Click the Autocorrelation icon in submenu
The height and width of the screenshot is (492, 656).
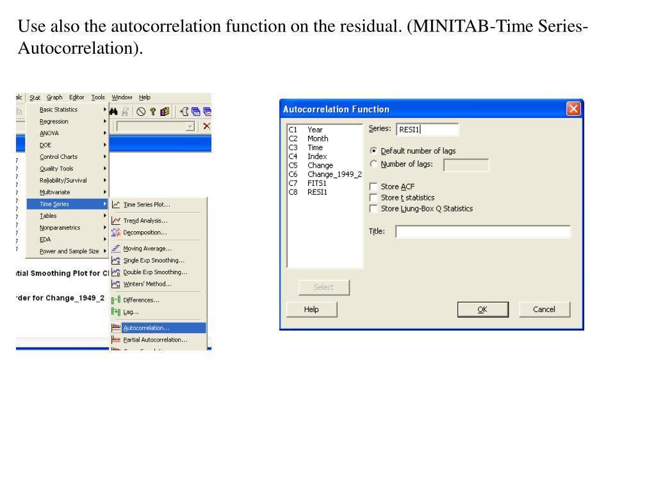116,327
